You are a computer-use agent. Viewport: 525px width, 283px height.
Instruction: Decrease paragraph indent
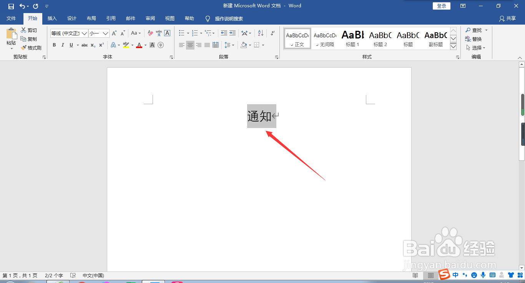224,33
